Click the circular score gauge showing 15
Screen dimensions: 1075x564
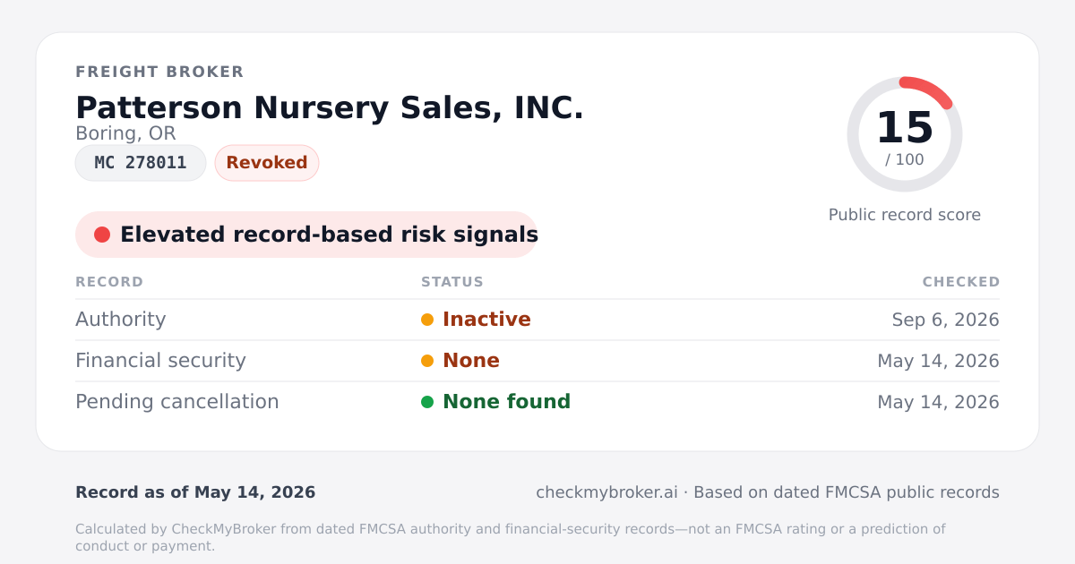point(905,134)
